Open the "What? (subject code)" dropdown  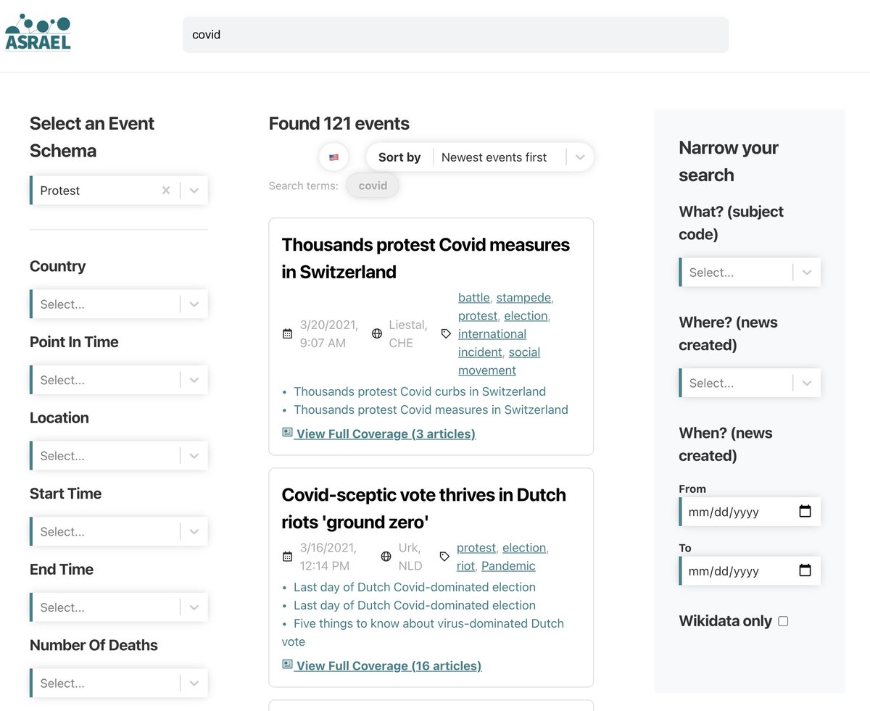point(807,272)
